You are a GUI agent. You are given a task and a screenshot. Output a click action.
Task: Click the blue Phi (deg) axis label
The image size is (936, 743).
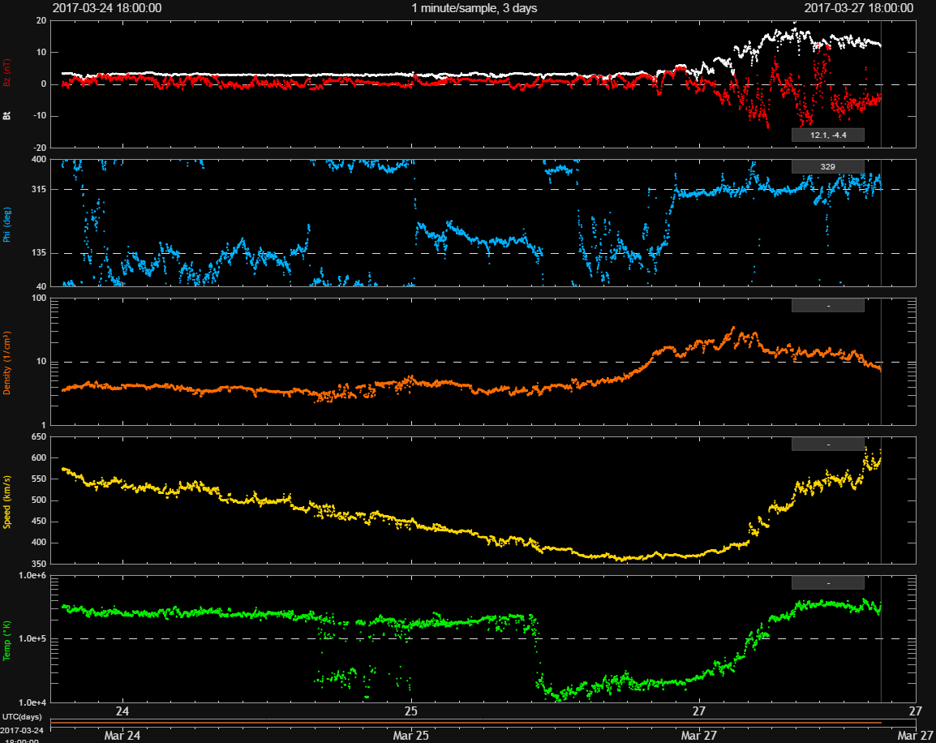click(7, 222)
